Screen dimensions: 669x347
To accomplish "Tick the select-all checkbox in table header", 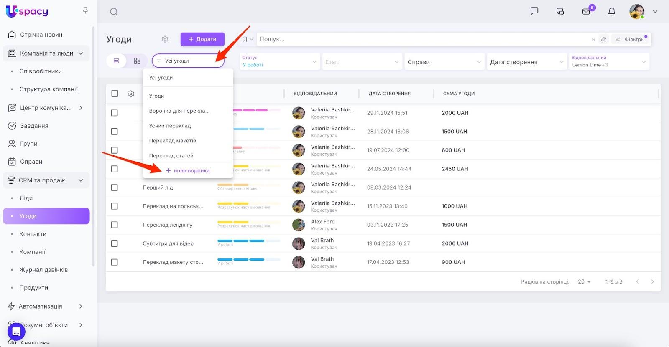I will 115,94.
